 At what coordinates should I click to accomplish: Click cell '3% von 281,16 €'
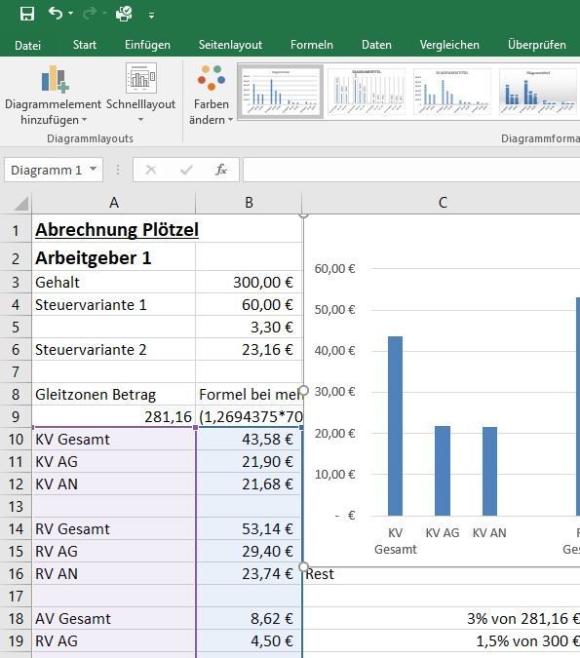[522, 619]
